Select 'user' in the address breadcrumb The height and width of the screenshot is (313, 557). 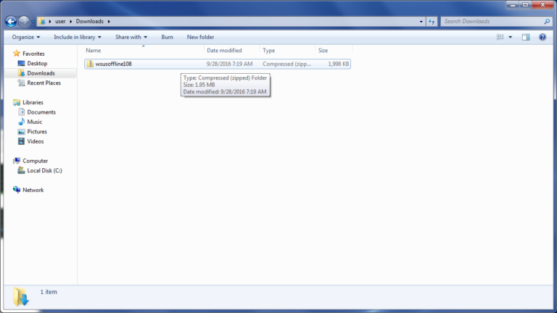coord(60,21)
